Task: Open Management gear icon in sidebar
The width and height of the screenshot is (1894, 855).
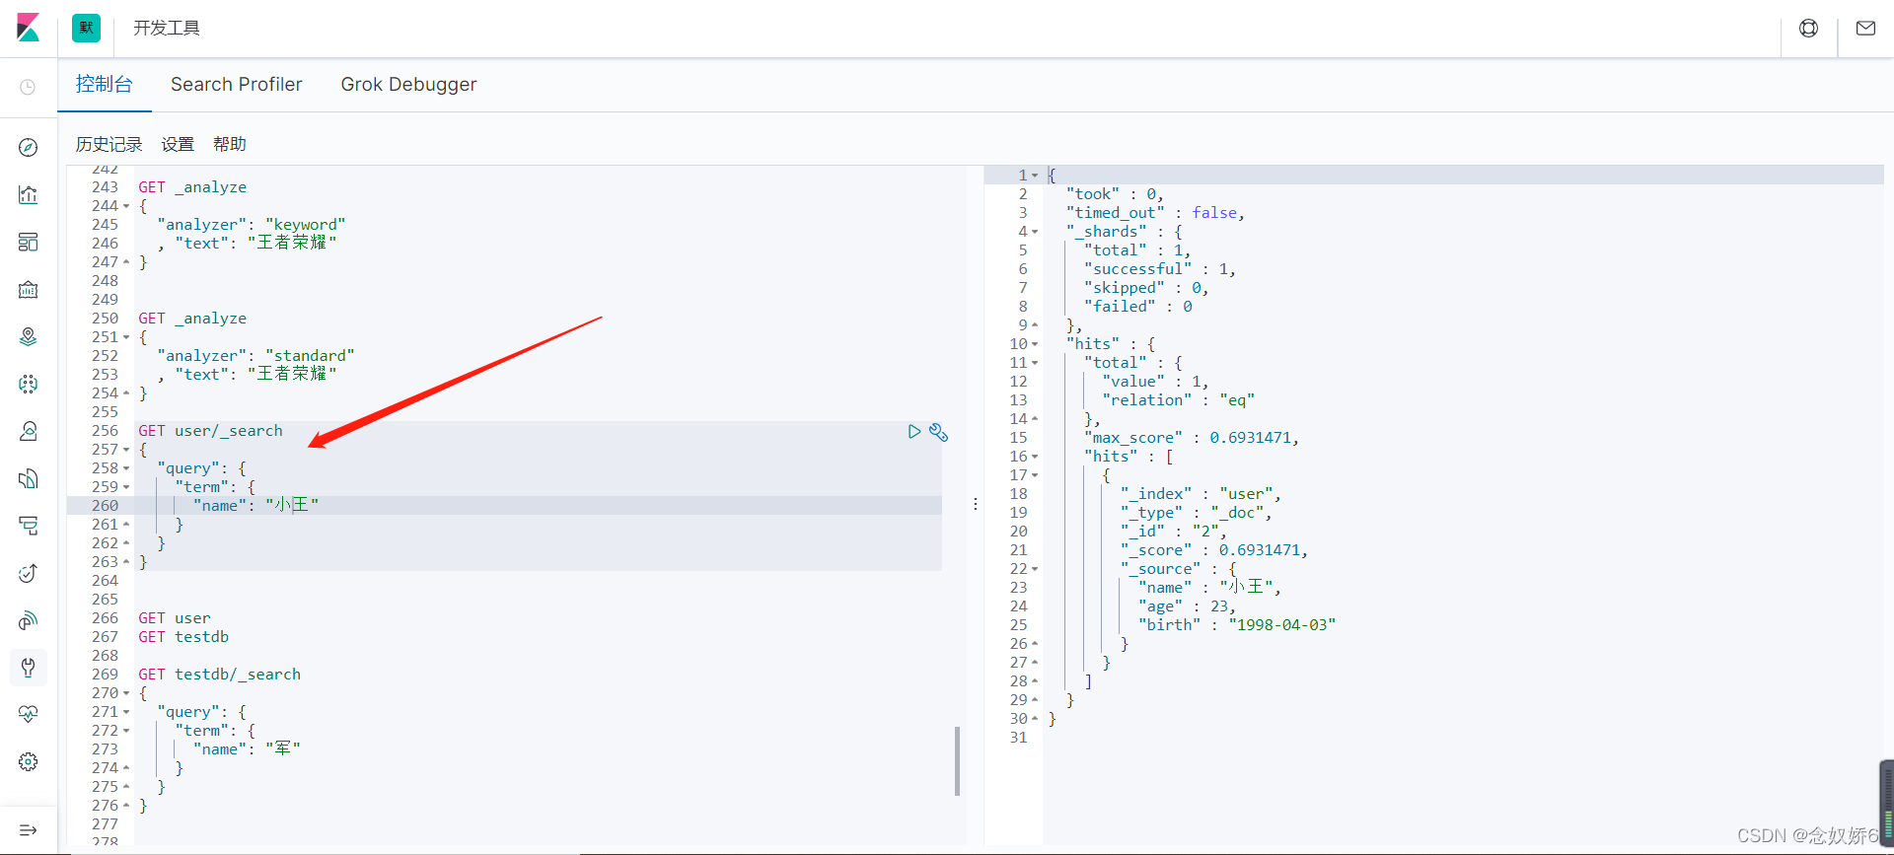Action: click(x=28, y=761)
